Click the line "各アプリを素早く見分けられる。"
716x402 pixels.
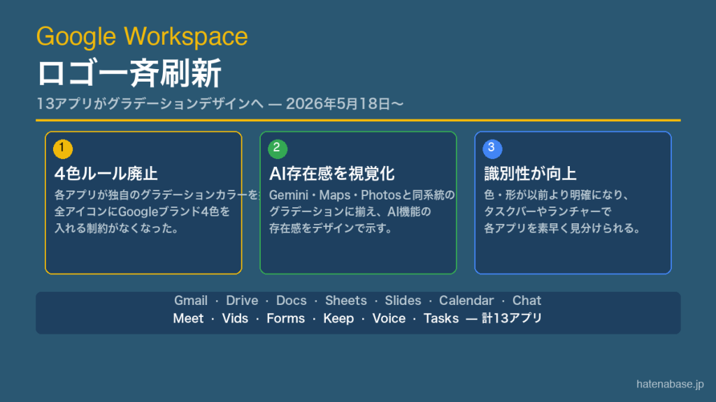coord(562,228)
